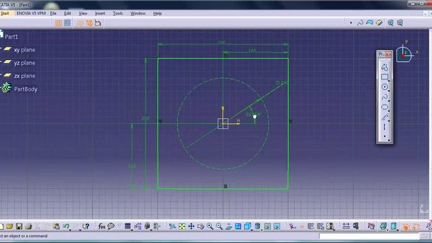The width and height of the screenshot is (432, 243).
Task: Expand the Rectangle tool flyout arrow
Action: pos(389,81)
